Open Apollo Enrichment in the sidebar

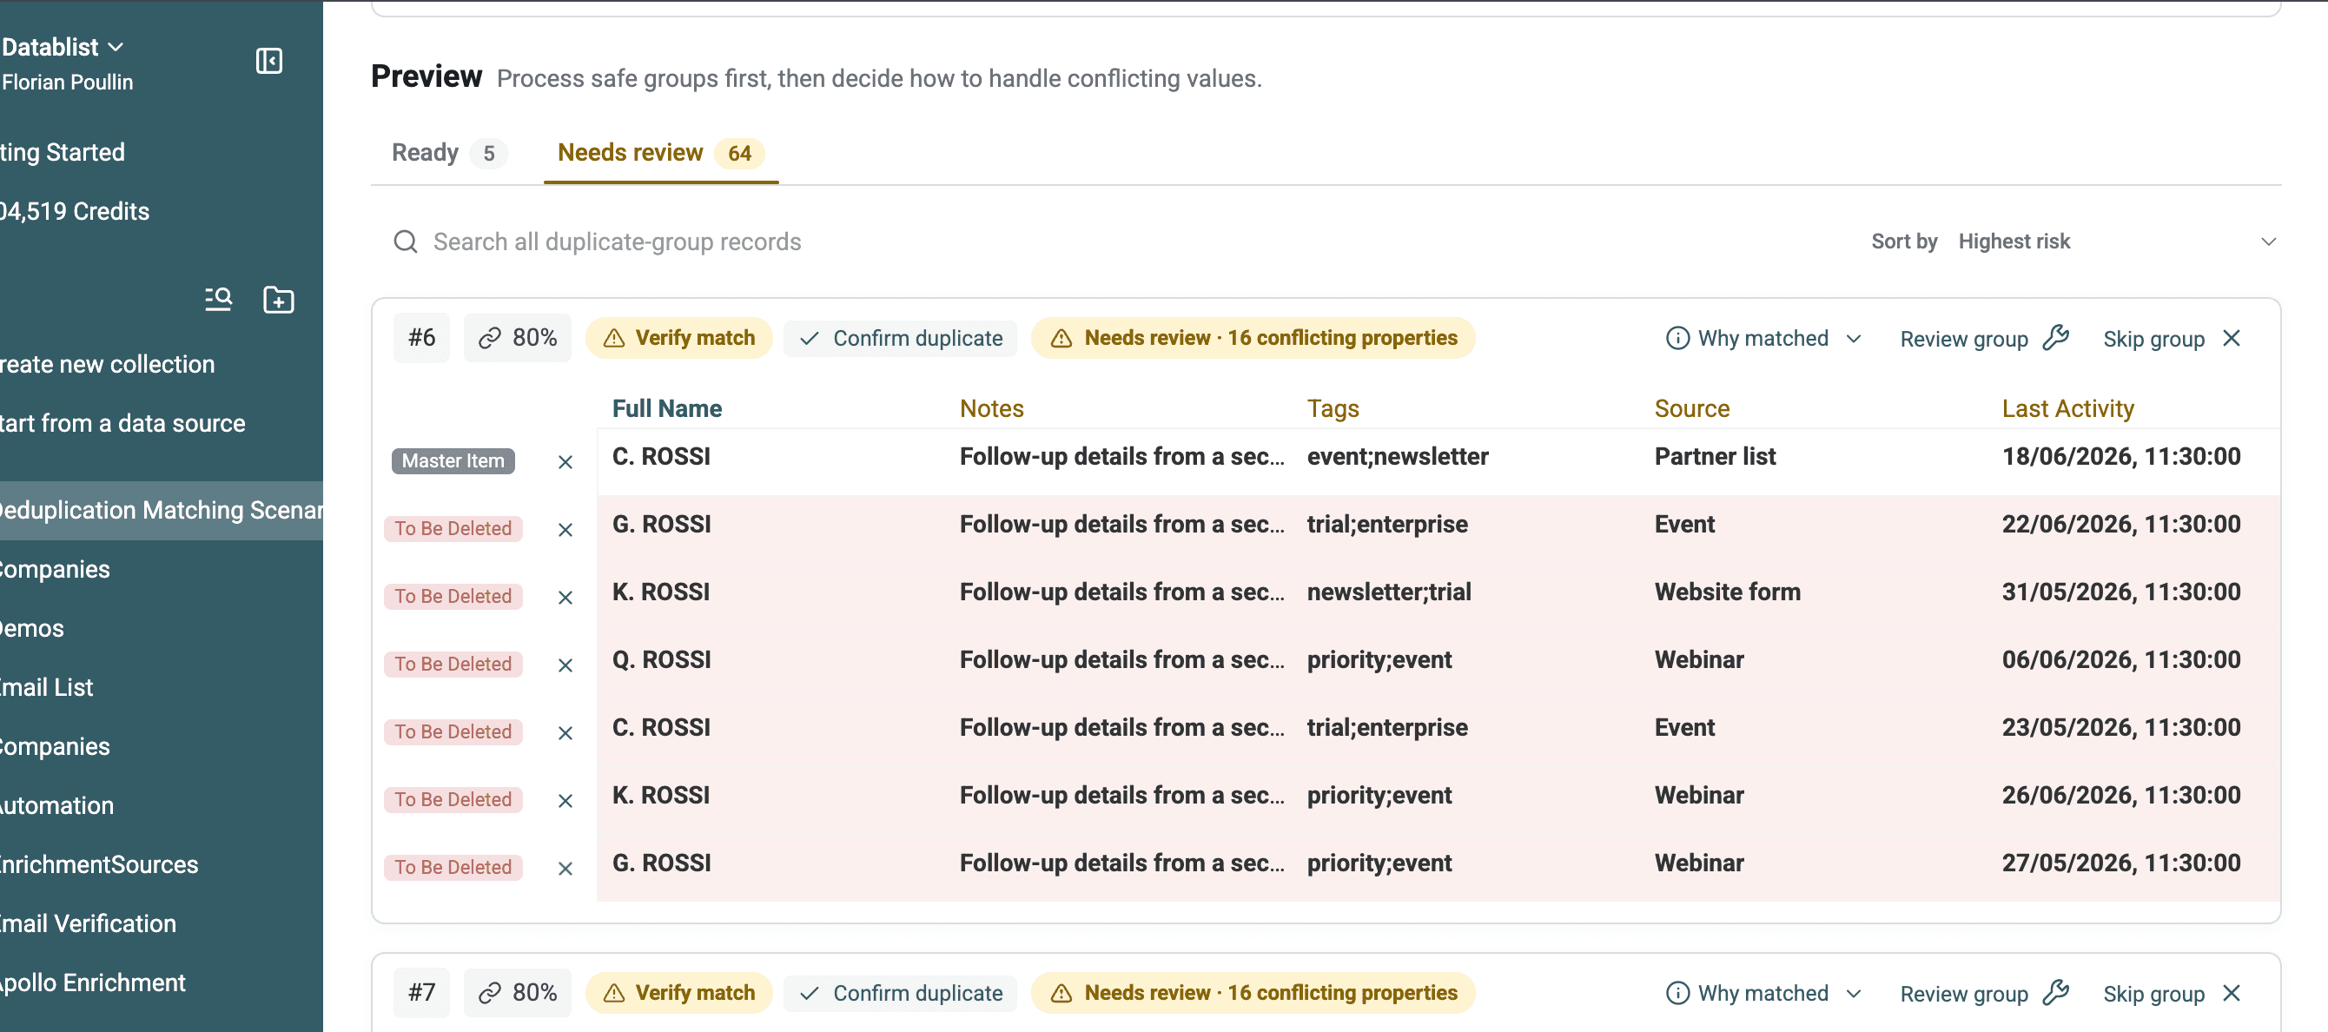click(x=161, y=983)
